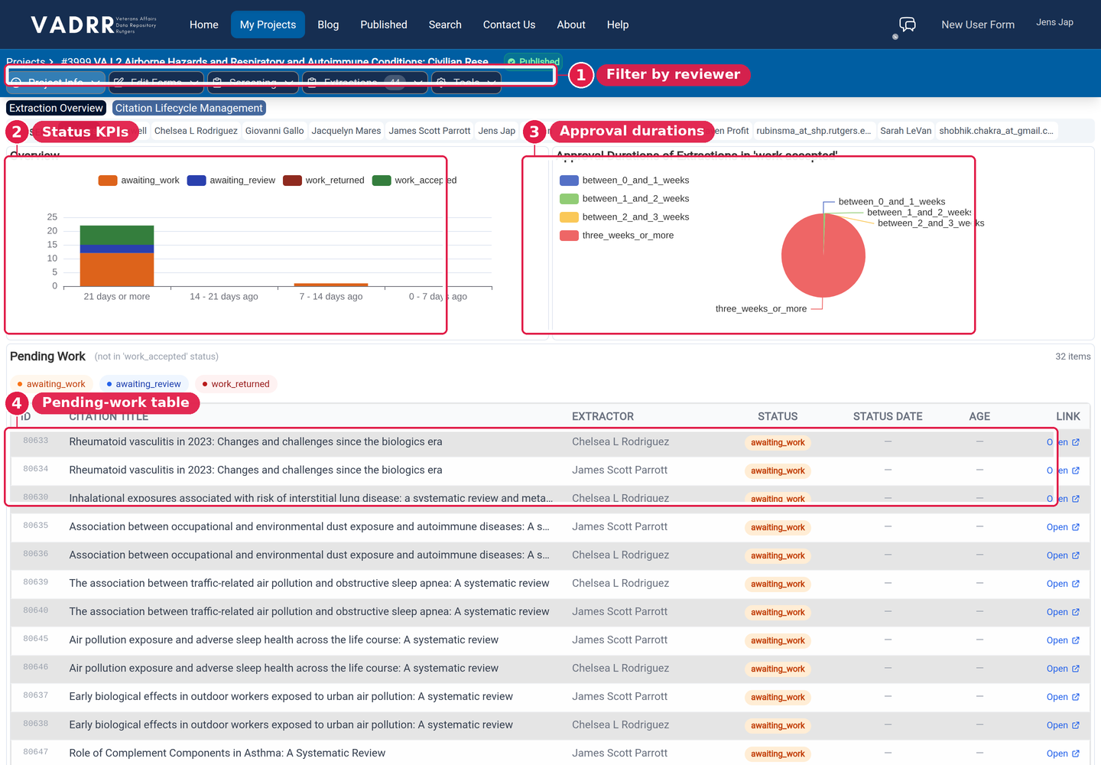Click external-link icon in row 80645
Image resolution: width=1101 pixels, height=765 pixels.
pyautogui.click(x=1076, y=640)
